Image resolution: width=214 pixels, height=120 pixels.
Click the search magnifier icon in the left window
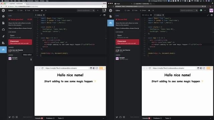point(94,10)
